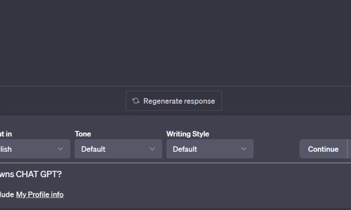
Task: Open the Tone dropdown
Action: click(x=118, y=149)
